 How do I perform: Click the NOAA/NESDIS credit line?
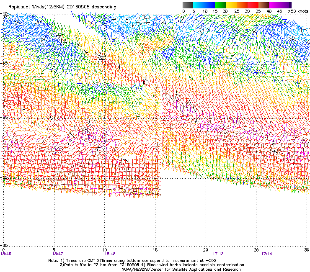coord(181,269)
